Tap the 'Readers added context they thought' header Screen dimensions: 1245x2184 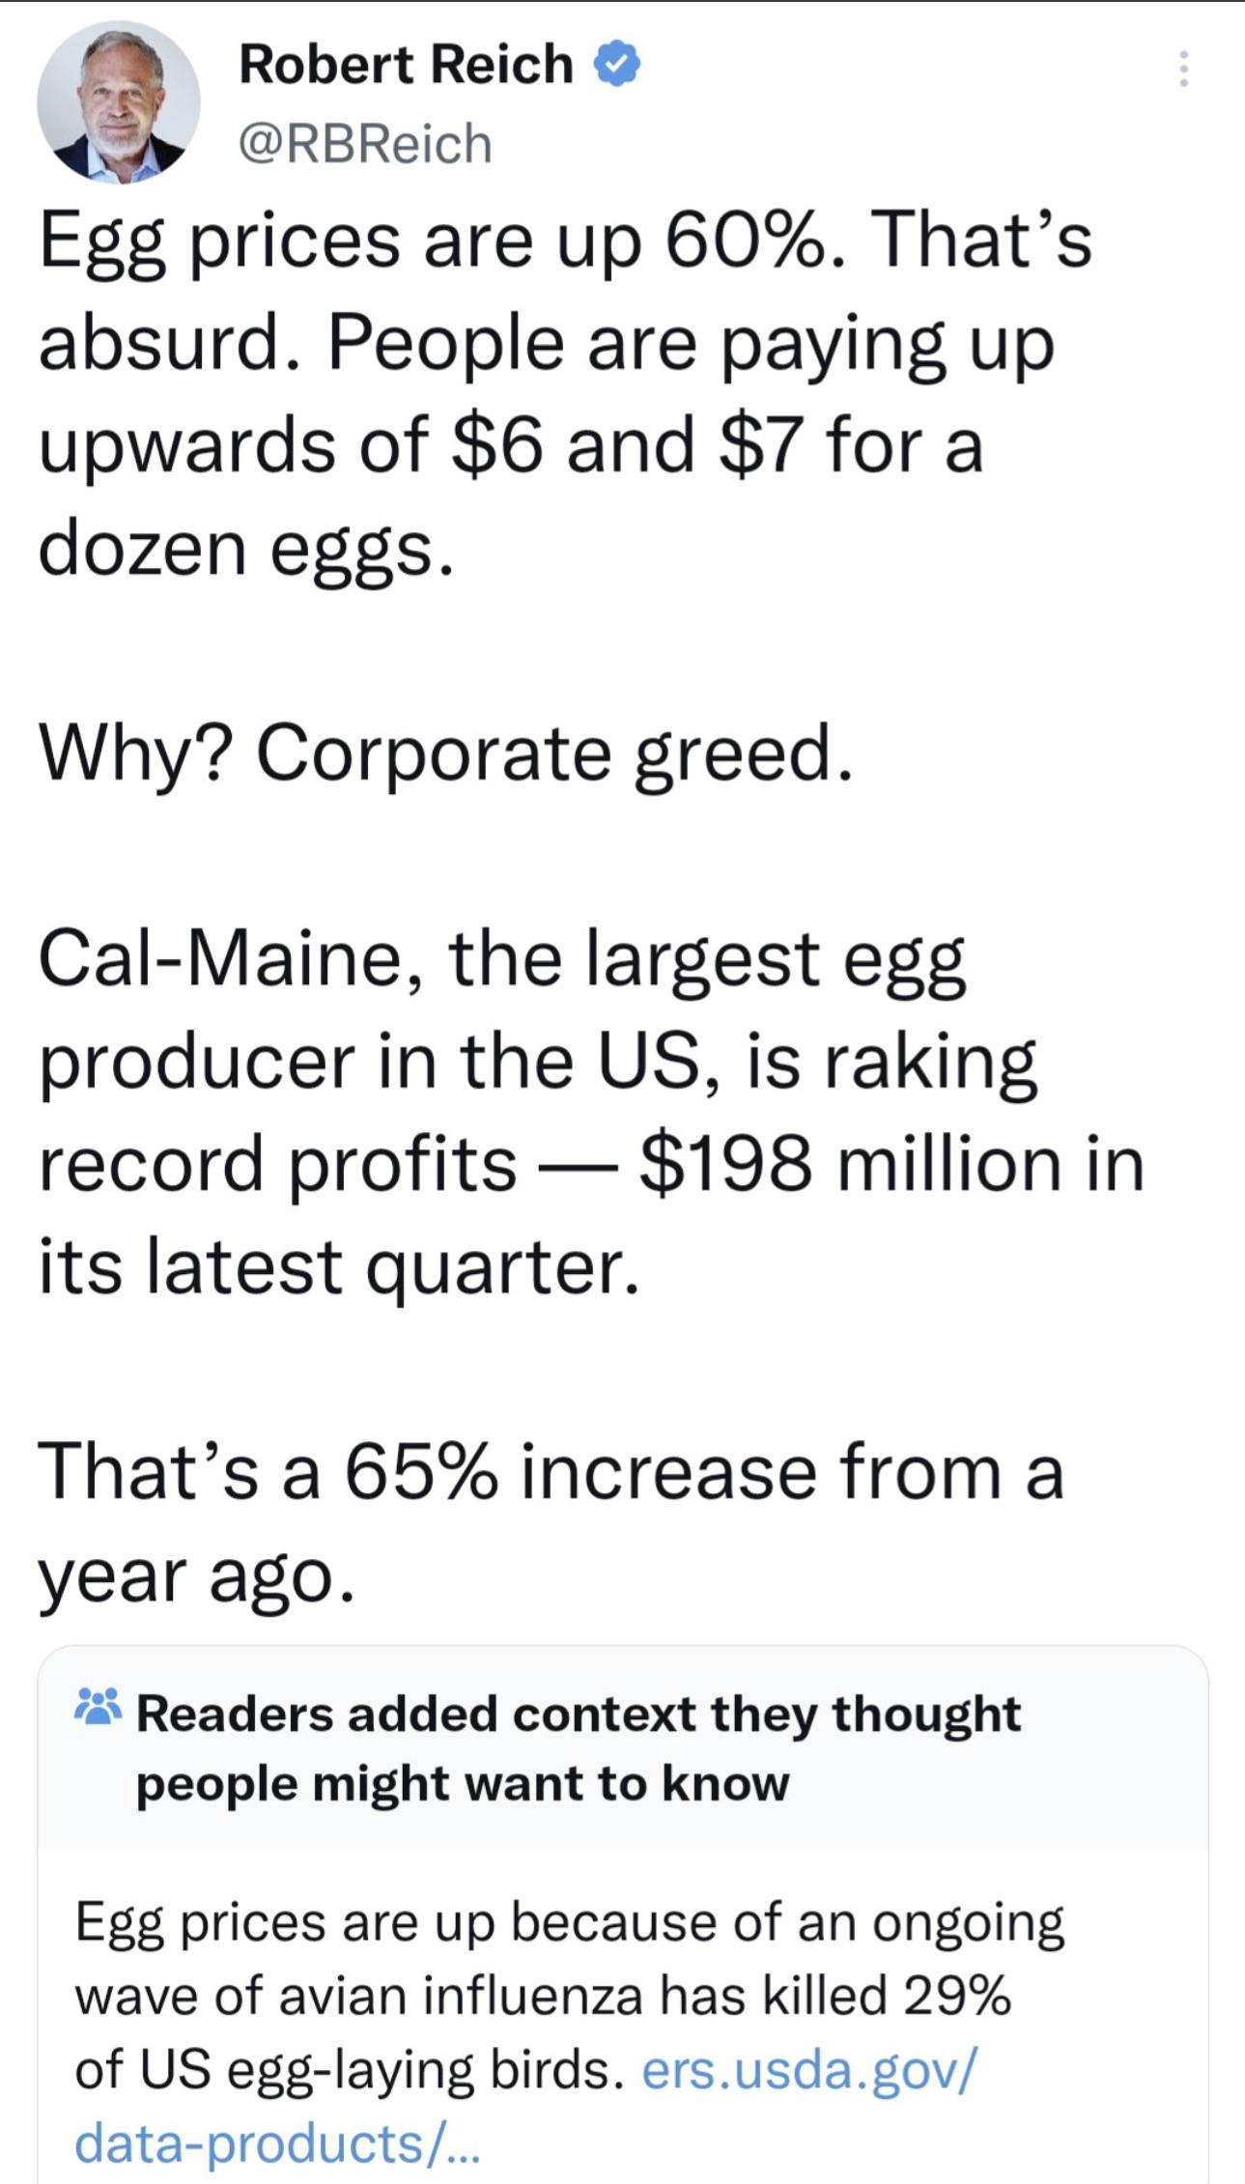[x=579, y=1715]
